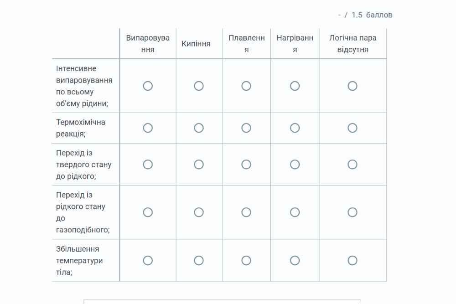
Task: Select Випаровування for Інтенсивне випаровування row
Action: coord(148,86)
